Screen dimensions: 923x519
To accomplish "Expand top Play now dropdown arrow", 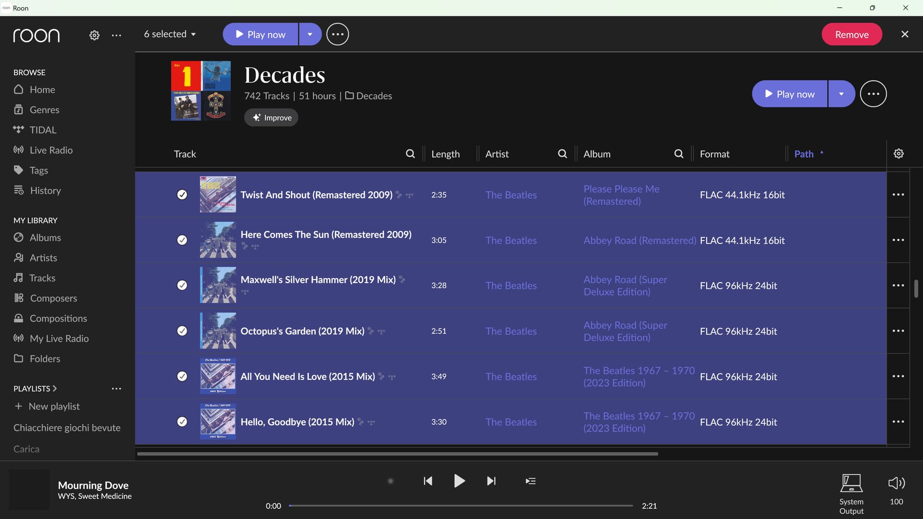I will [x=310, y=34].
